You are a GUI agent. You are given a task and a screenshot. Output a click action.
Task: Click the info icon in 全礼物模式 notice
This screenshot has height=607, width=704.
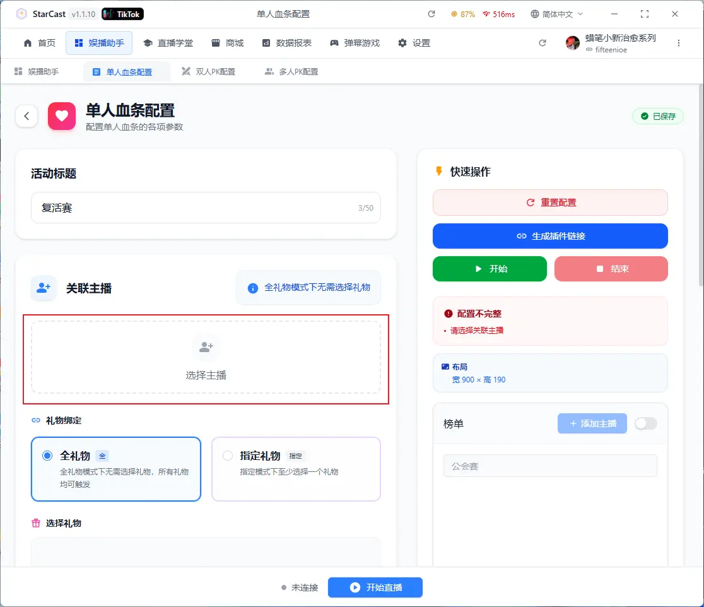(x=253, y=288)
